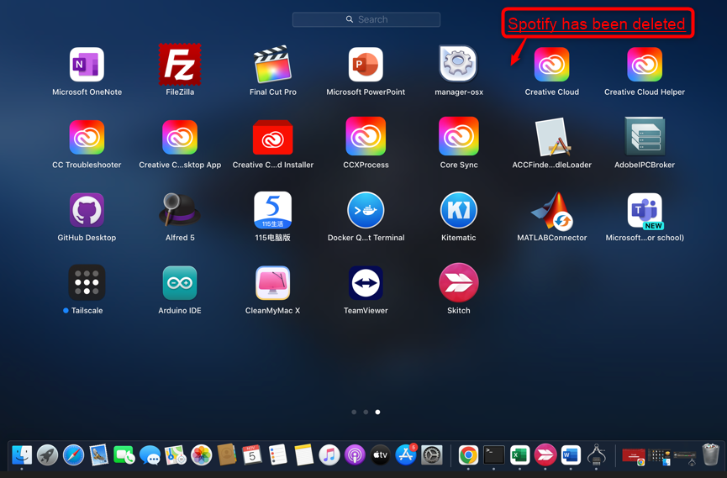727x478 pixels.
Task: Launch Alfred 5
Action: [x=180, y=211]
